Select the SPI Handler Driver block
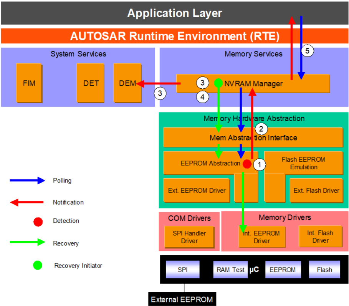 coord(189,237)
